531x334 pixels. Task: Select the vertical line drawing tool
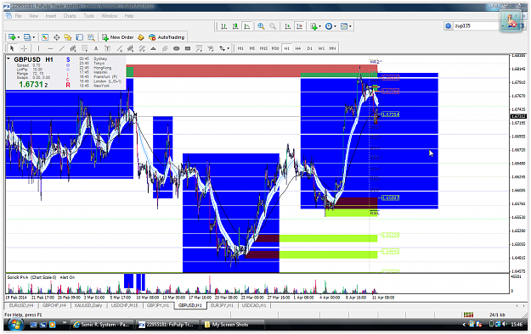pyautogui.click(x=38, y=48)
